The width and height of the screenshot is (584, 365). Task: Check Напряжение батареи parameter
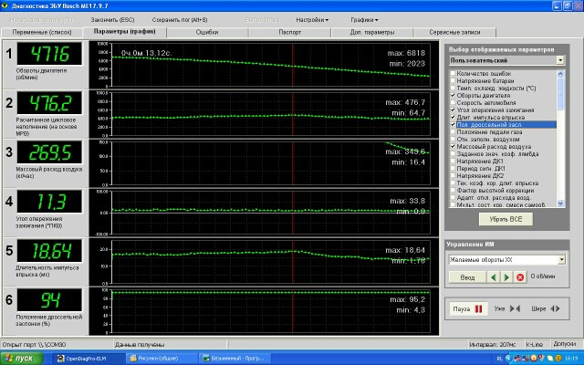pyautogui.click(x=453, y=81)
